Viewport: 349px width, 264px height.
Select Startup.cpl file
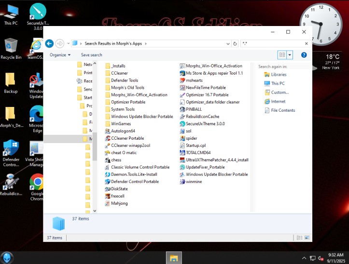point(193,145)
